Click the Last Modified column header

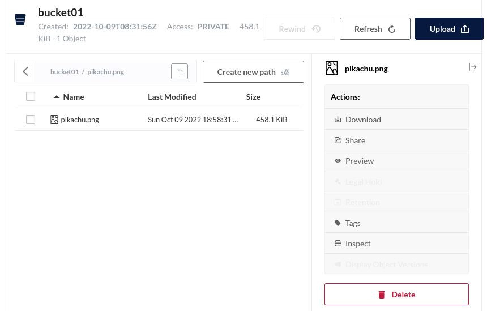click(x=172, y=97)
